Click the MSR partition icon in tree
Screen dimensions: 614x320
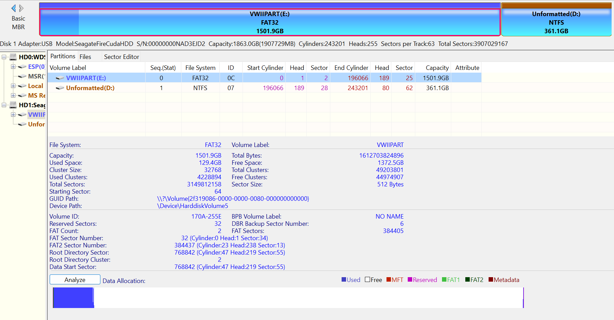(22, 76)
